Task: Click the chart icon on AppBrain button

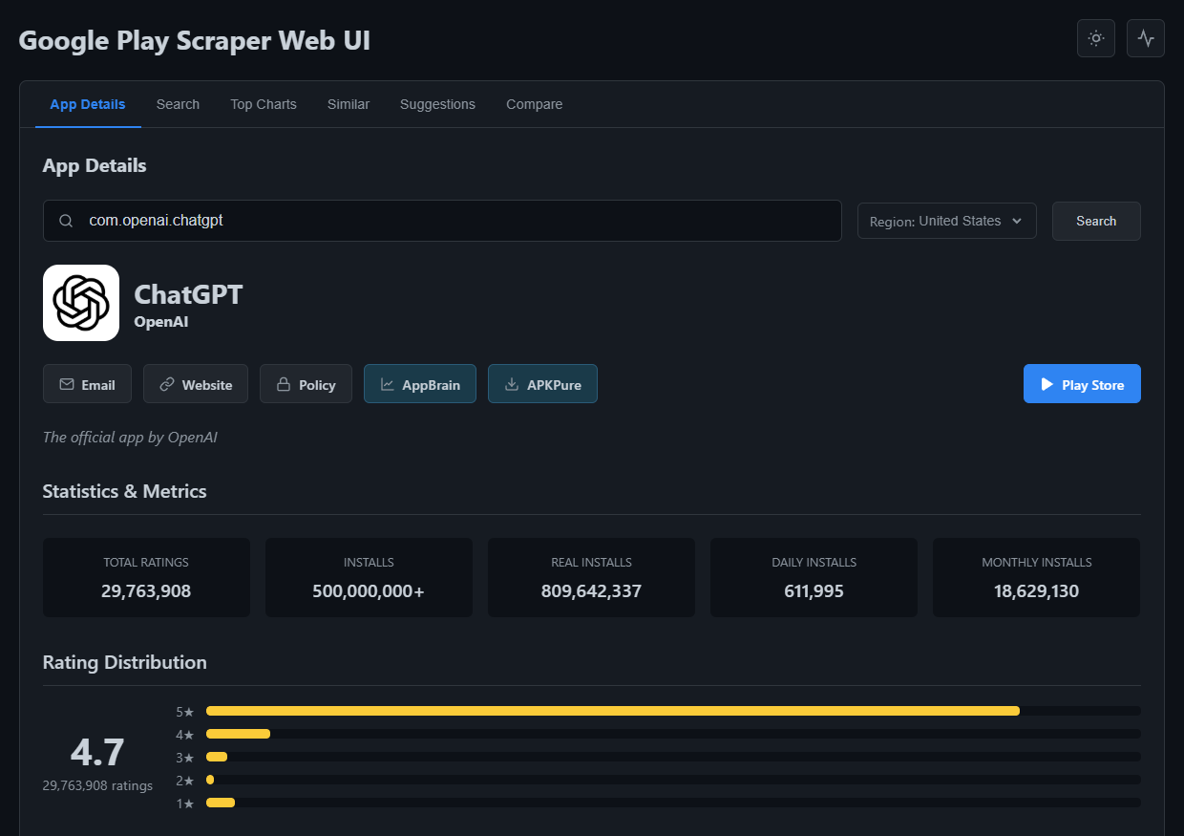Action: point(387,384)
